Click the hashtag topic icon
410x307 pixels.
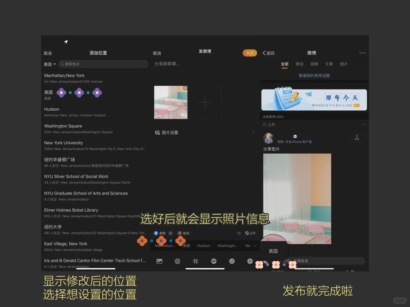coord(195,261)
